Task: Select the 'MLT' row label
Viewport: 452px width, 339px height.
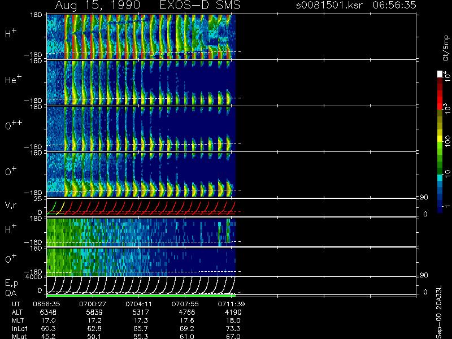Action: (18, 320)
